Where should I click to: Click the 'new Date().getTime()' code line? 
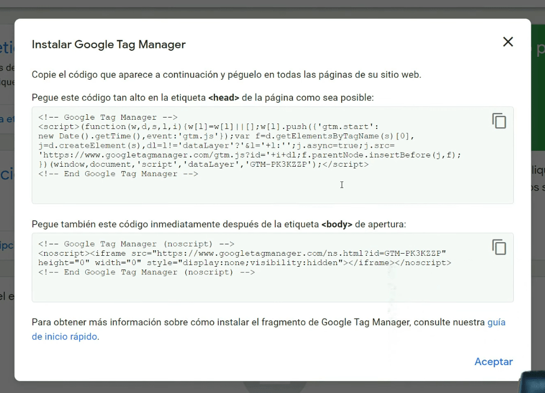tap(226, 136)
